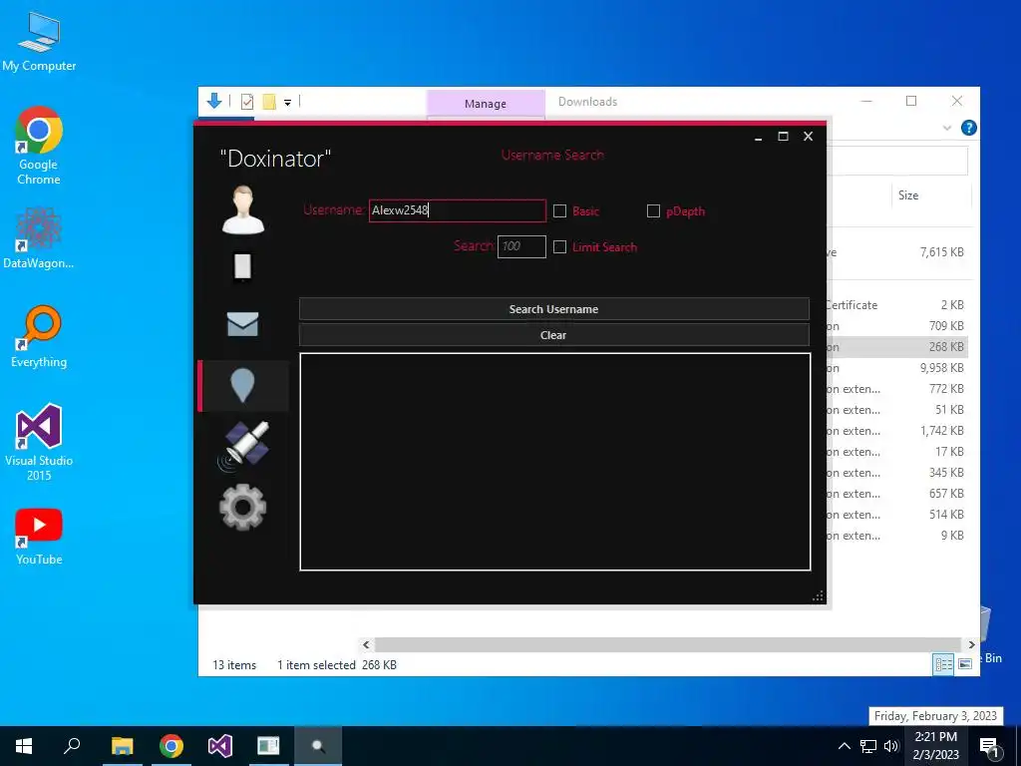Image resolution: width=1021 pixels, height=766 pixels.
Task: Switch Explorer to details view icon
Action: 943,663
